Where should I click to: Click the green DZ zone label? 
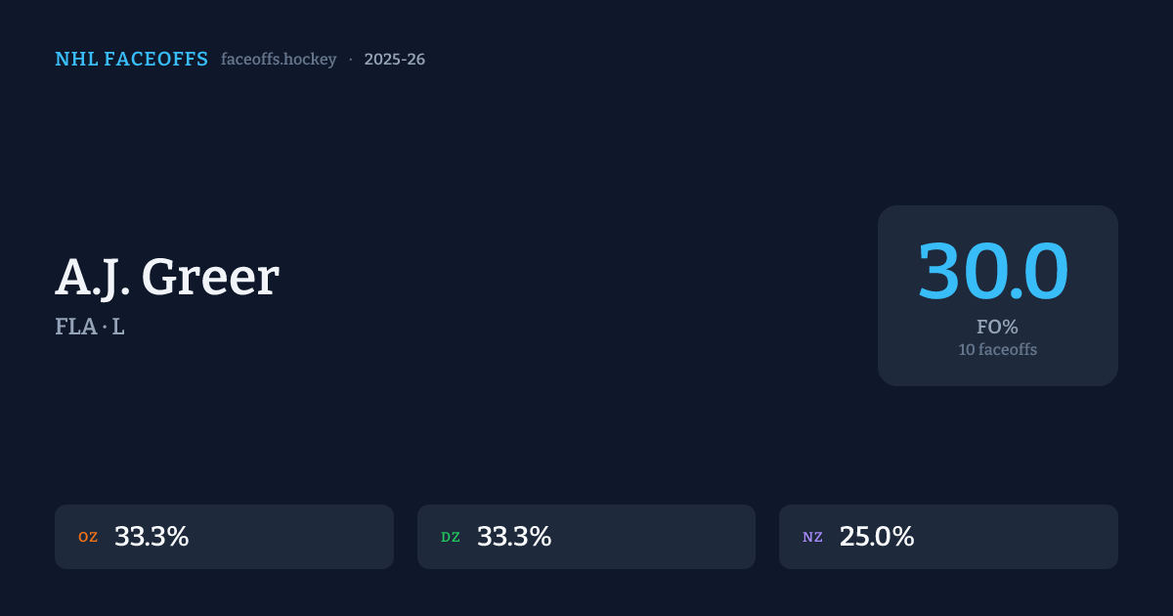(451, 537)
